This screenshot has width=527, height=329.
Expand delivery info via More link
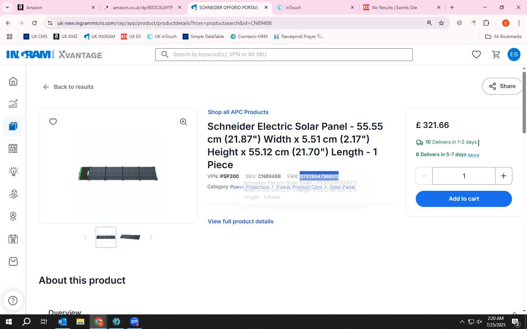[x=474, y=155]
